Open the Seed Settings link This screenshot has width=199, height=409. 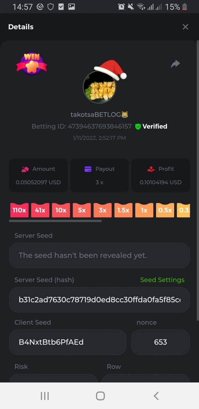(162, 280)
